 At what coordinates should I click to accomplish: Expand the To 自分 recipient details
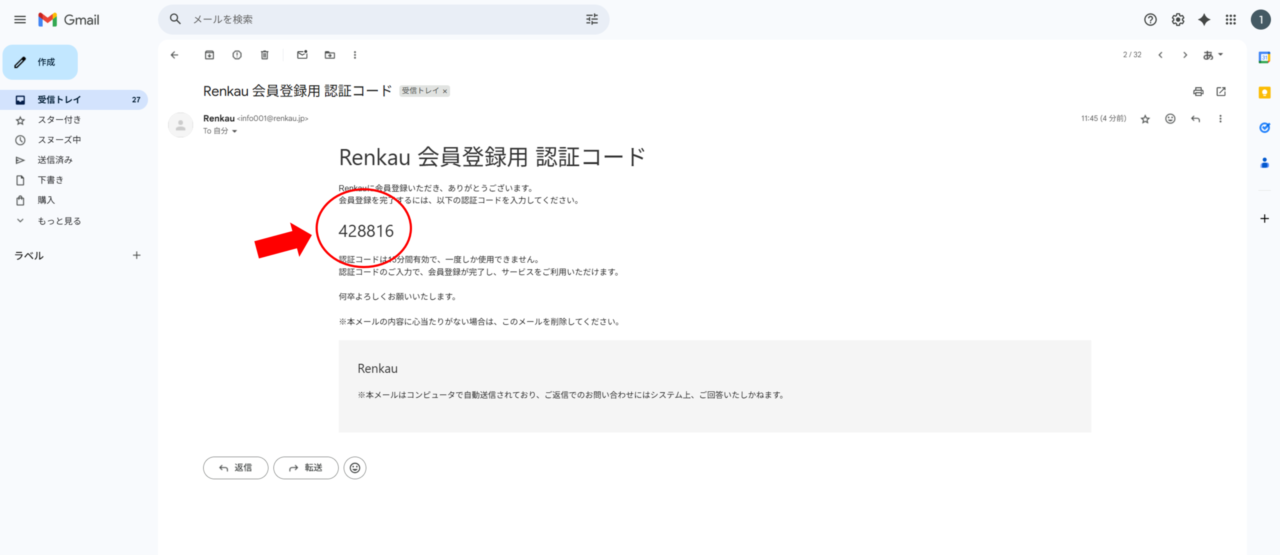pyautogui.click(x=235, y=131)
